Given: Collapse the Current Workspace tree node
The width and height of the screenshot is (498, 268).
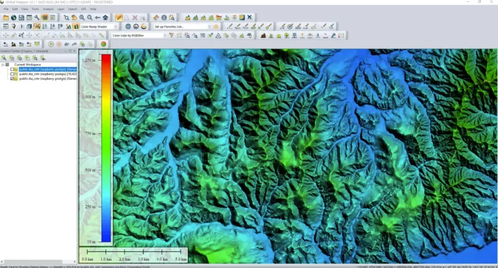Looking at the screenshot, I should click(x=4, y=65).
